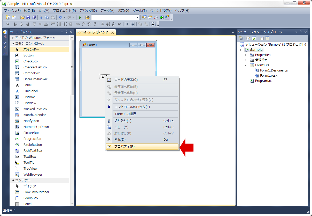Click the Toolbox vertical scrollbar thumb

click(72, 67)
